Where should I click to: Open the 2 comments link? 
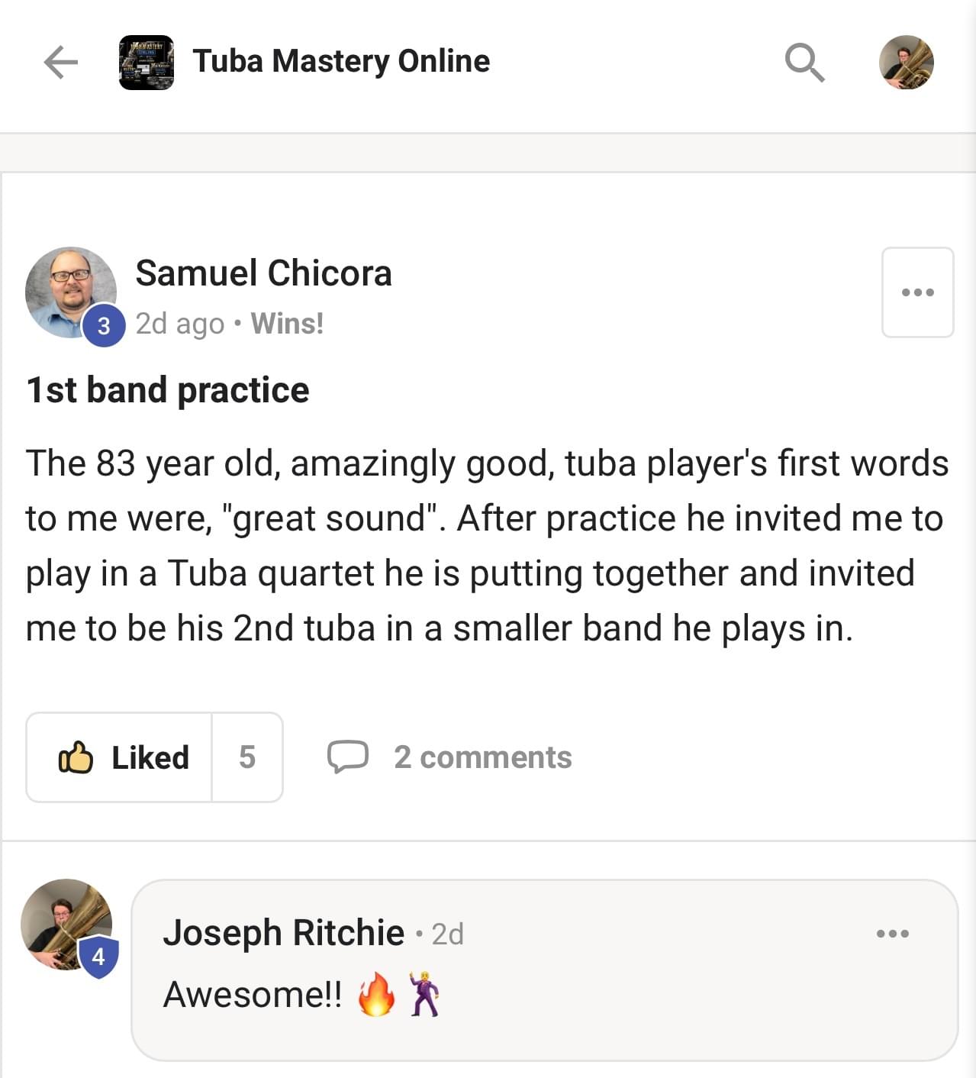click(482, 757)
